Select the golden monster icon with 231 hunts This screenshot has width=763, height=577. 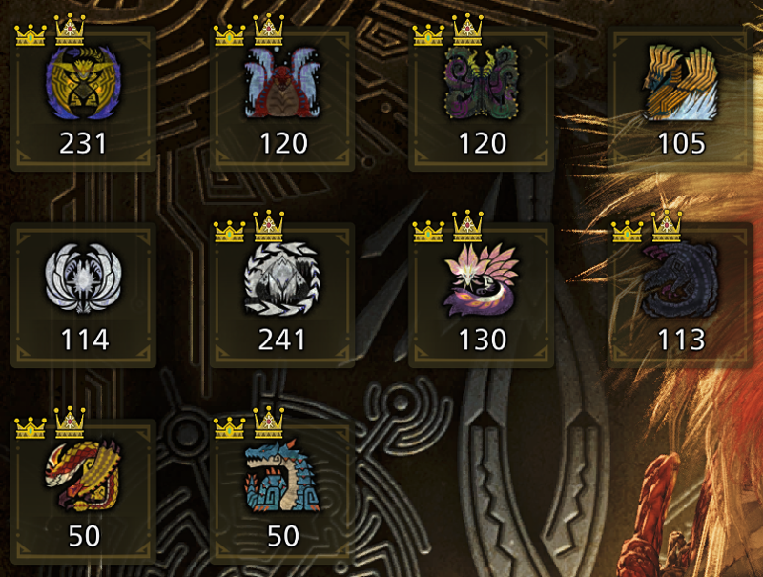point(83,83)
